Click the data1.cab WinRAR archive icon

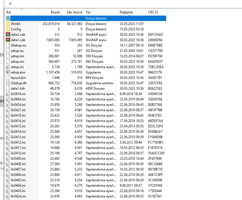click(x=8, y=40)
